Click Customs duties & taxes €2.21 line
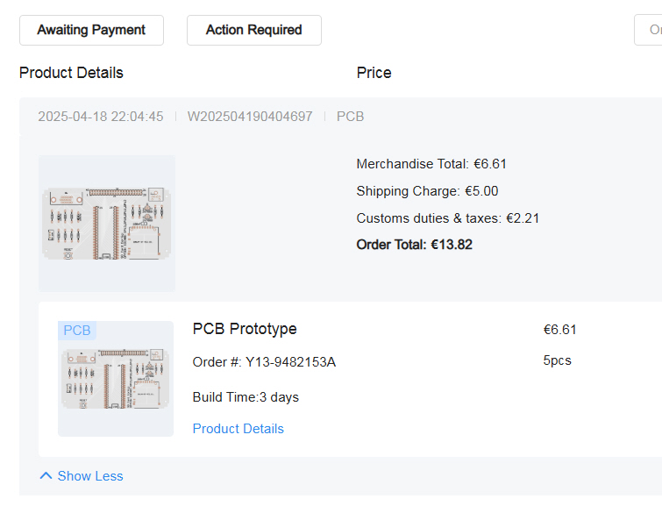 pyautogui.click(x=447, y=218)
